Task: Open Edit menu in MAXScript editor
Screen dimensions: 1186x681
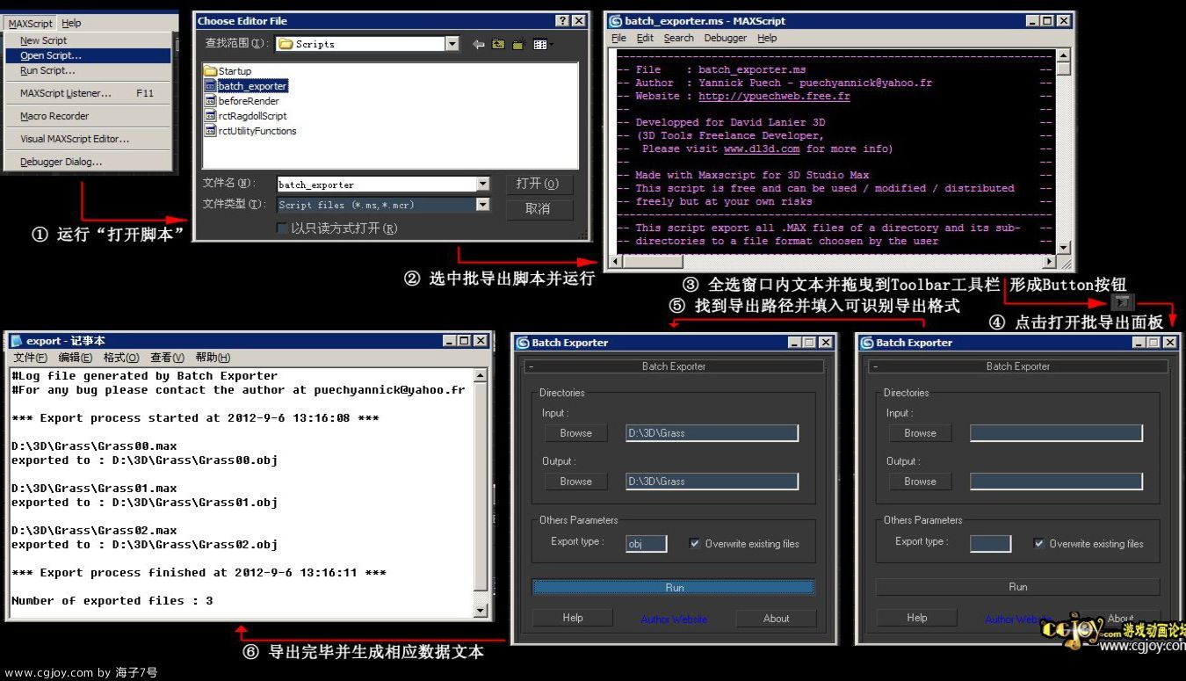Action: (x=645, y=38)
